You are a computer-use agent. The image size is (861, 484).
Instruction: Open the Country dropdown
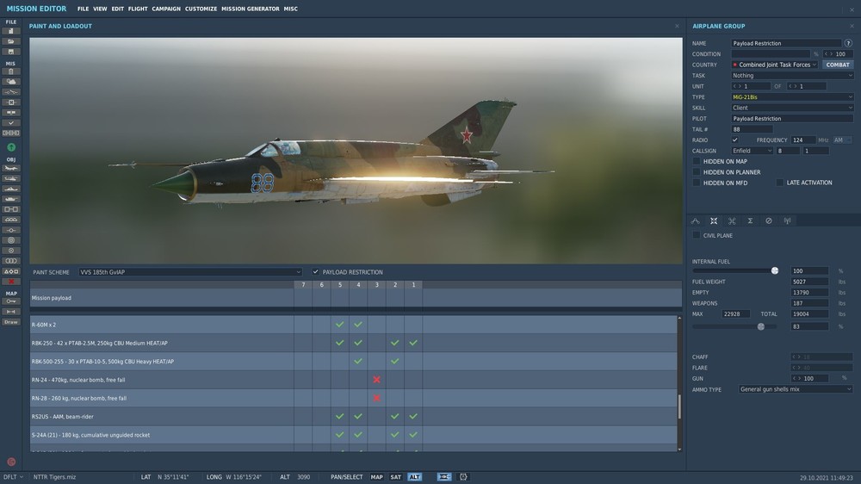coord(775,65)
